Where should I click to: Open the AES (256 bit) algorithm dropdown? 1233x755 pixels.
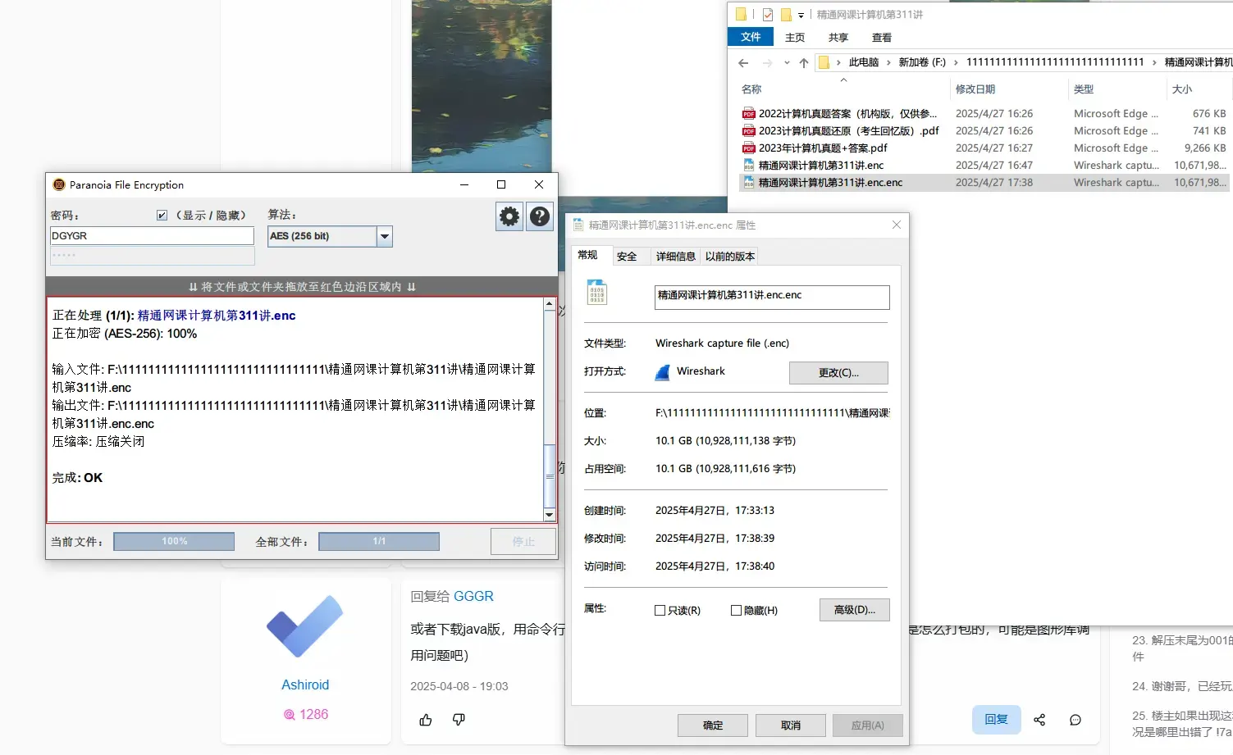click(384, 236)
